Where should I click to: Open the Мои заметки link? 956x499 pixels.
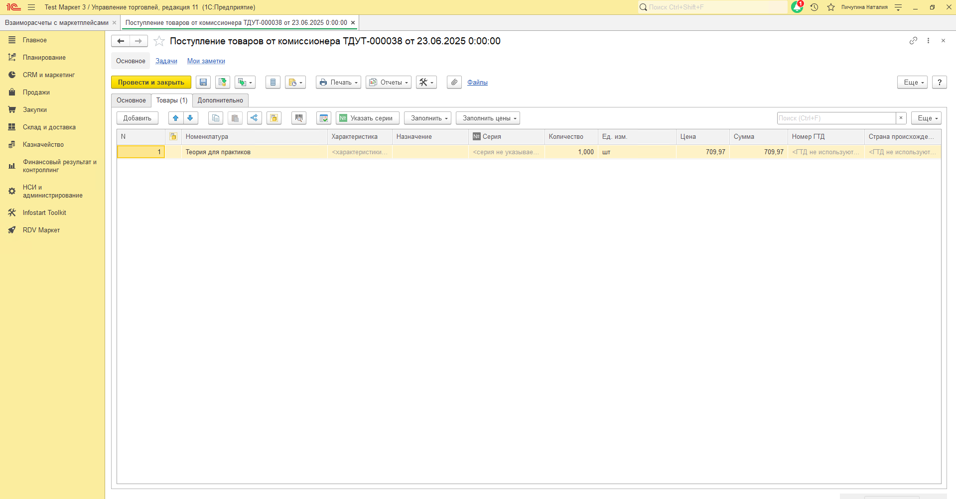(206, 61)
